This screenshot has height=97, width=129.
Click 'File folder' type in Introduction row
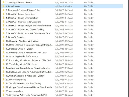point(89,6)
